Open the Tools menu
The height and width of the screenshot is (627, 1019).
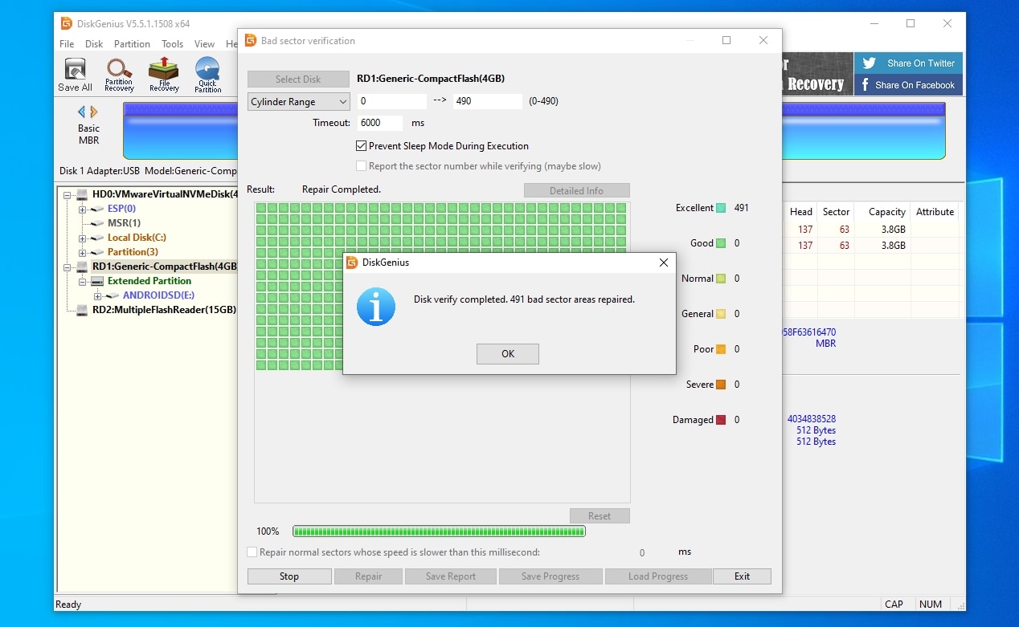[172, 44]
